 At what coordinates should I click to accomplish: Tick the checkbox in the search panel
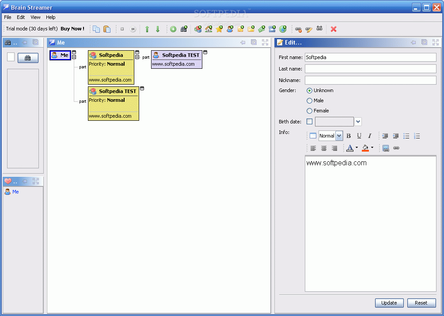[x=11, y=57]
